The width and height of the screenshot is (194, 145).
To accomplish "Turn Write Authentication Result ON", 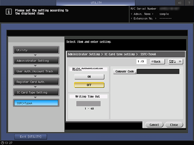I will [x=89, y=77].
